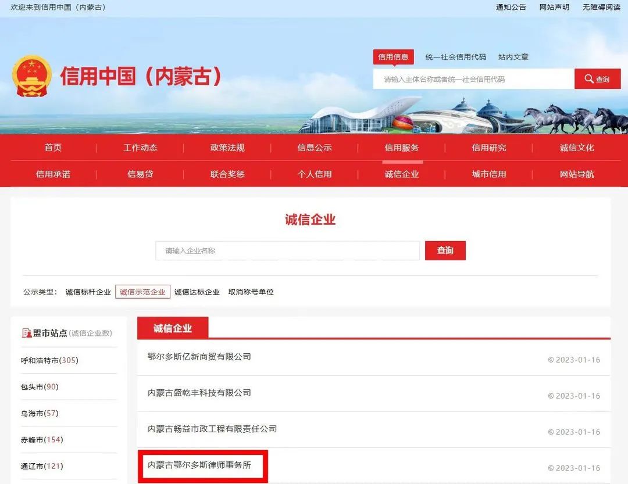Open 内蒙古盛乾丰科技有限公司 entry
The image size is (628, 484).
(199, 393)
